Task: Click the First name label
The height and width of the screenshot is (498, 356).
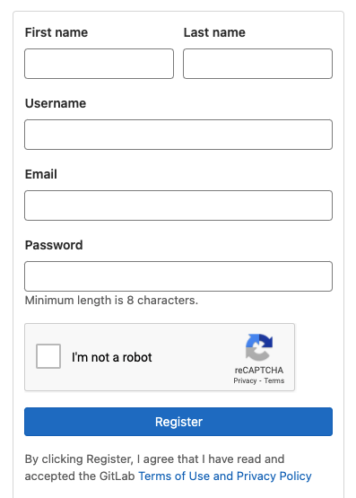Action: (x=56, y=32)
